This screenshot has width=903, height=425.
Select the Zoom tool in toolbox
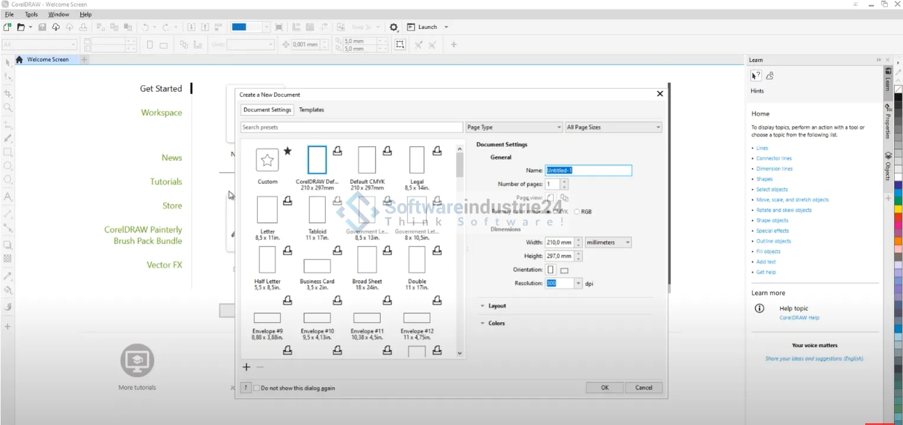click(x=8, y=108)
